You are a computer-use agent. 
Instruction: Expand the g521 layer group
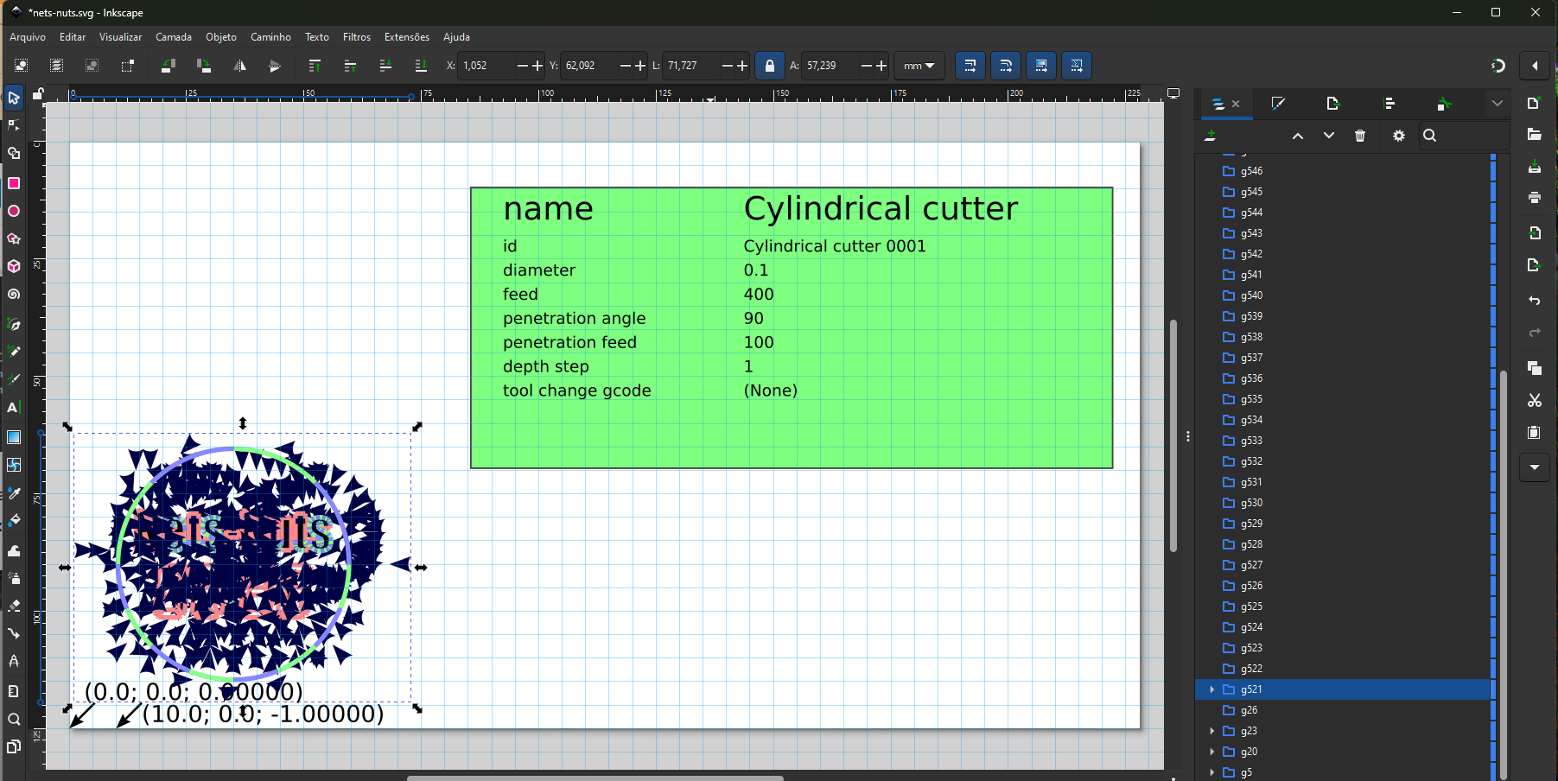[x=1211, y=689]
